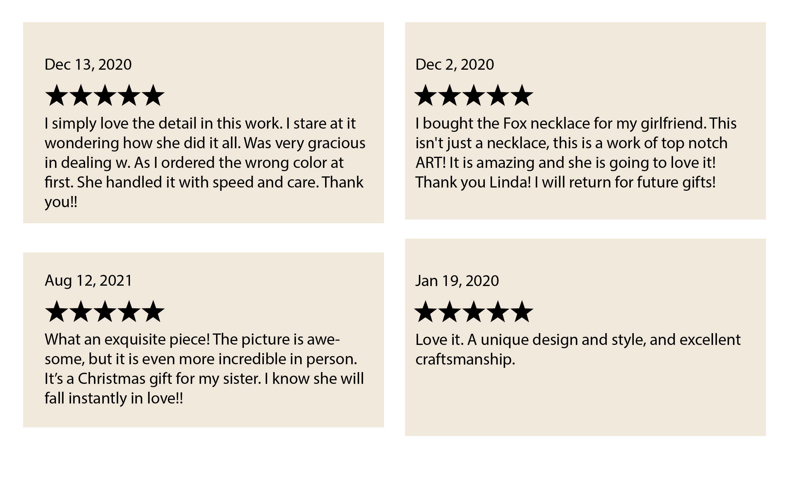Click the Dec 13, 2020 date label
The image size is (786, 502).
(88, 64)
